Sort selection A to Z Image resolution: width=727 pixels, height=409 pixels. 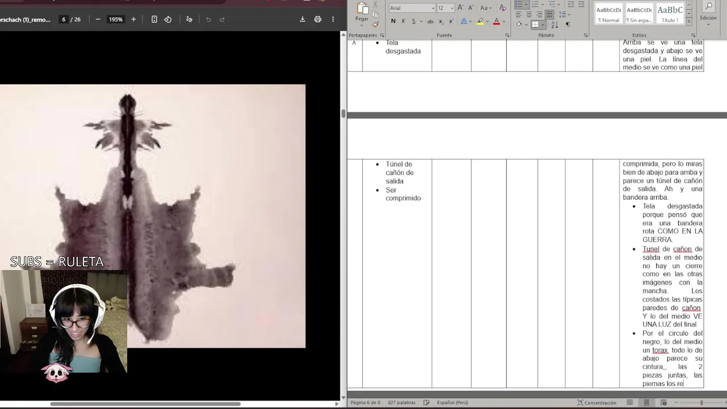click(x=554, y=24)
